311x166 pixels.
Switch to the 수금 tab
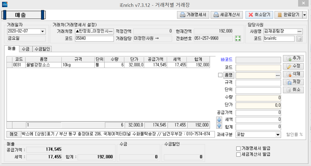click(x=26, y=49)
